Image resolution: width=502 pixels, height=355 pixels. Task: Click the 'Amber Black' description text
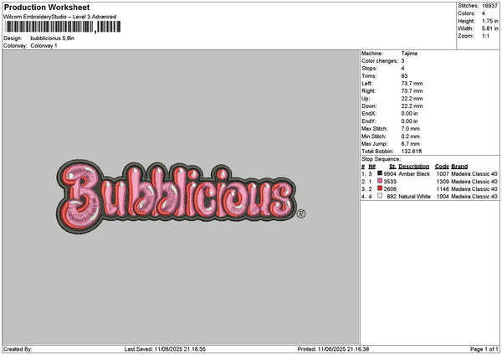414,173
